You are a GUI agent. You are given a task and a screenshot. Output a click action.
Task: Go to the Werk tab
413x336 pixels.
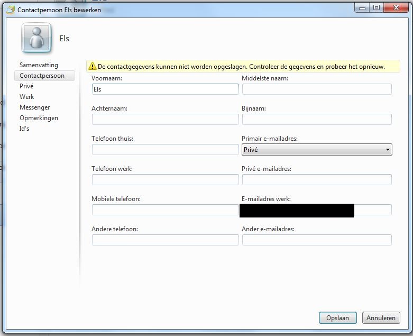point(27,97)
